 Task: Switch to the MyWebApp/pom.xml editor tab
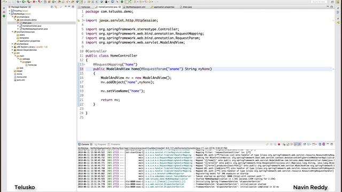[135, 7]
